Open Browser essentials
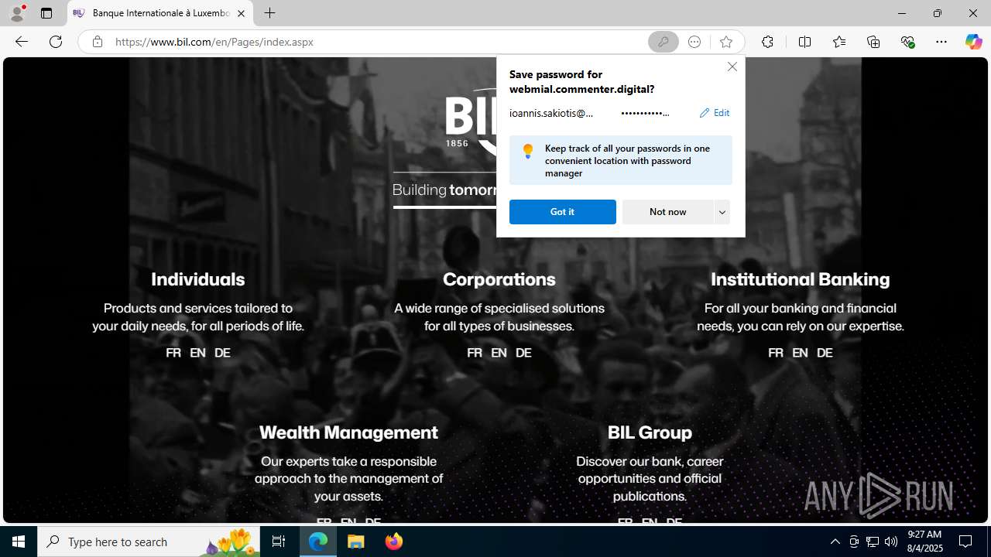 pyautogui.click(x=907, y=42)
